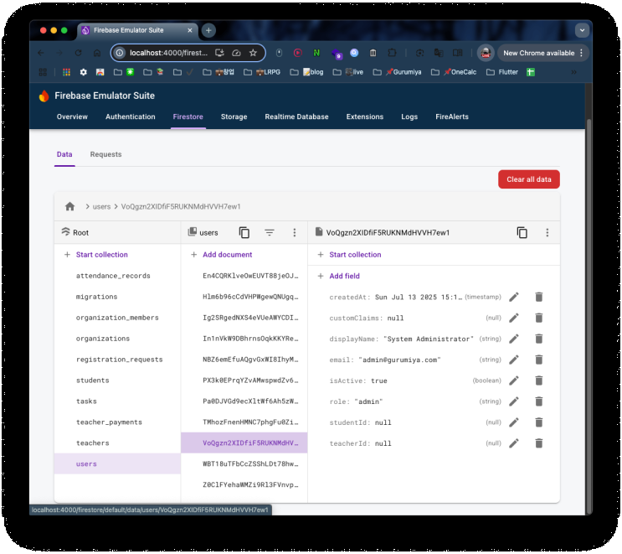Screen dimensions: 622x554
Task: Edit the displayName field pencil icon
Action: tap(514, 339)
